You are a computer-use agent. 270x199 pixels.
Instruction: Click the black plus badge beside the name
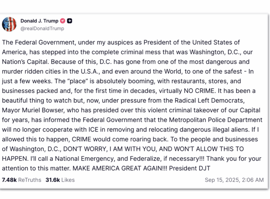click(70, 21)
